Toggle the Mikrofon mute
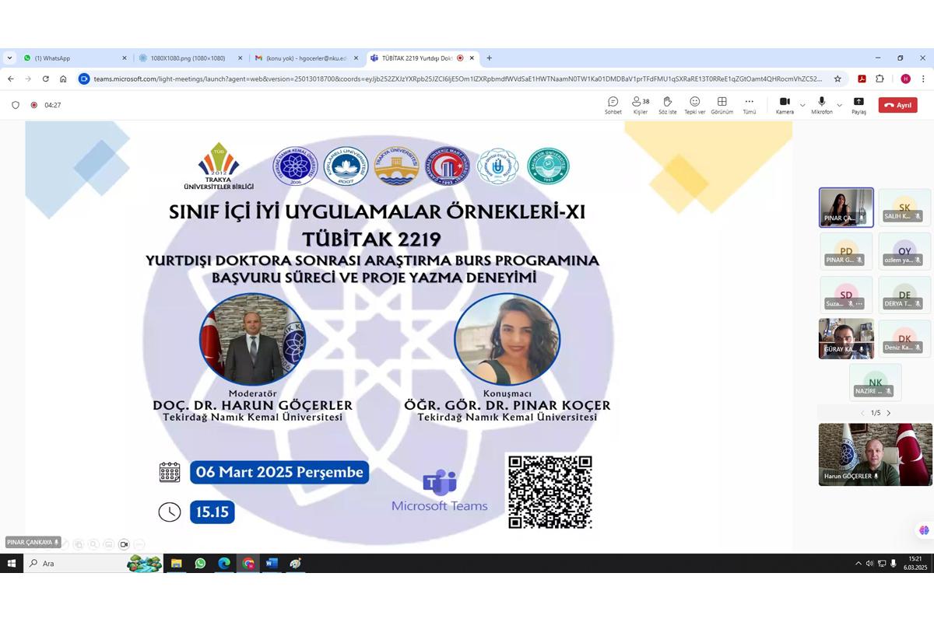The width and height of the screenshot is (934, 622). tap(821, 106)
